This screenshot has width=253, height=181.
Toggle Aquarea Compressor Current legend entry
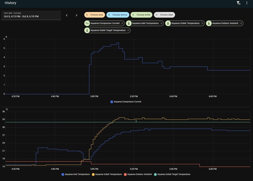point(126,102)
